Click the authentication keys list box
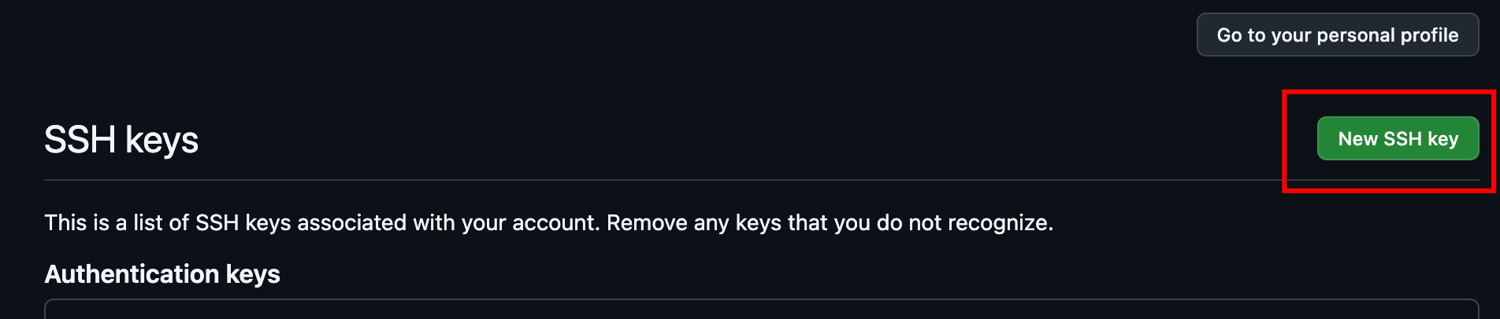 click(x=761, y=310)
